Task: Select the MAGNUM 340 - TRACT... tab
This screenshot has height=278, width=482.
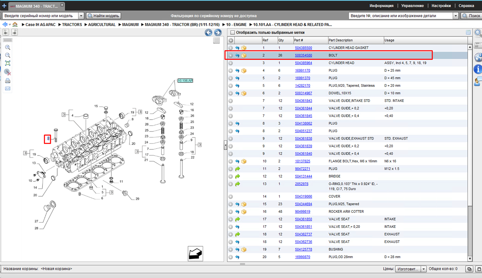Action: pyautogui.click(x=36, y=6)
